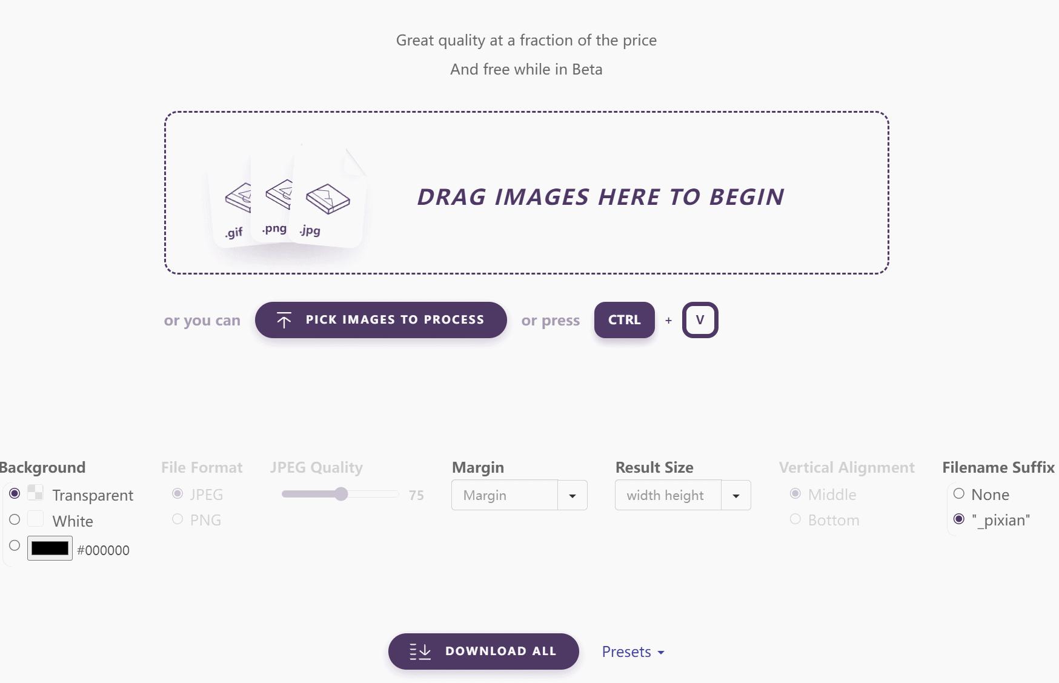The image size is (1059, 683).
Task: Click into the Margin input field
Action: (x=504, y=496)
